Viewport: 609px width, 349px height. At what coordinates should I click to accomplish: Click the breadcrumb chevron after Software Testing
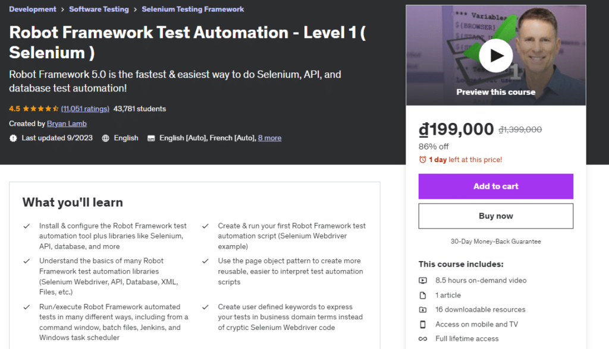[x=135, y=9]
